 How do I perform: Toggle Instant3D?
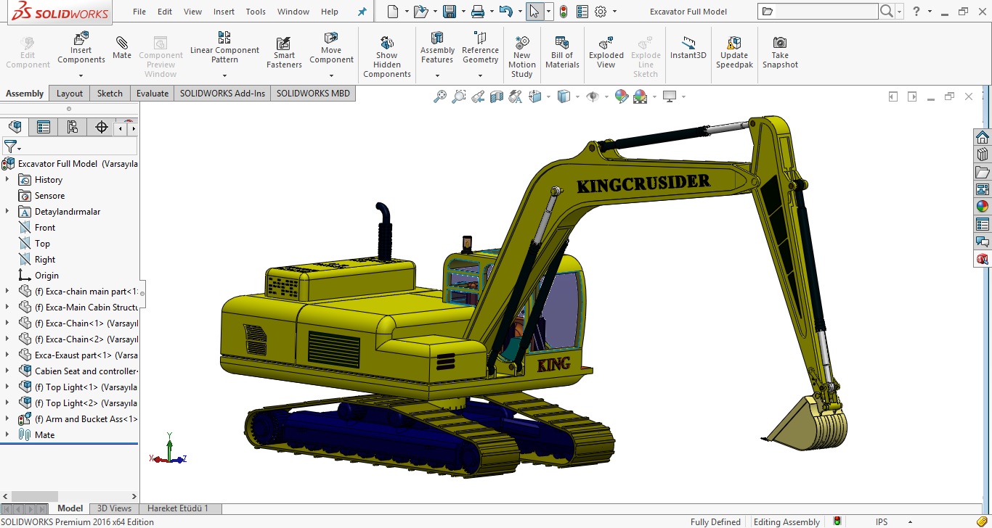coord(688,48)
